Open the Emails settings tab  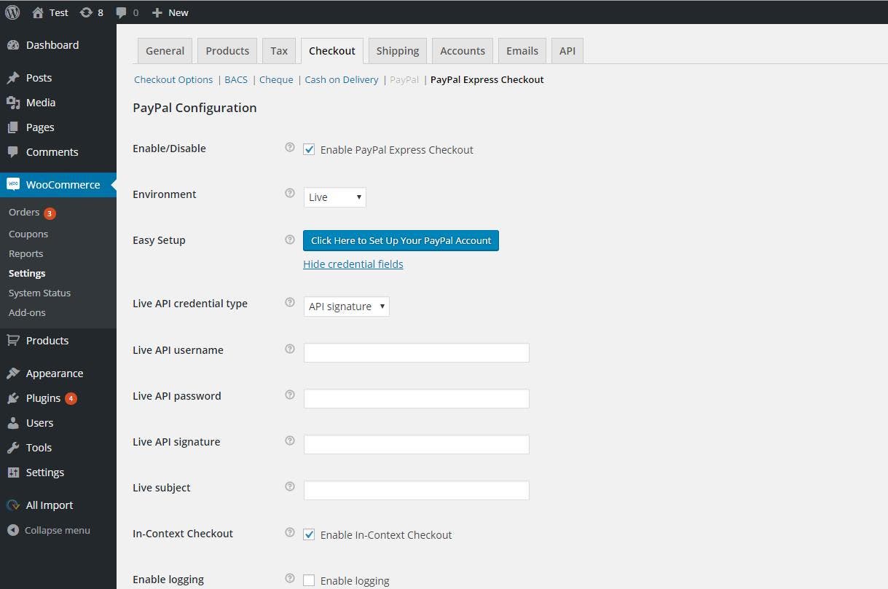(x=522, y=50)
